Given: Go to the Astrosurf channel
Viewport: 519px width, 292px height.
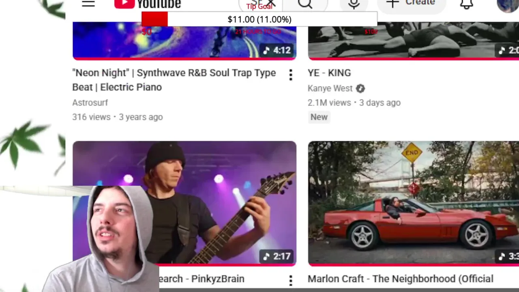Looking at the screenshot, I should [90, 103].
